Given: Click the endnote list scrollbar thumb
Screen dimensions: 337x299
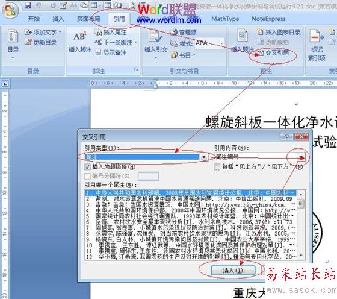Looking at the screenshot, I should (301, 203).
